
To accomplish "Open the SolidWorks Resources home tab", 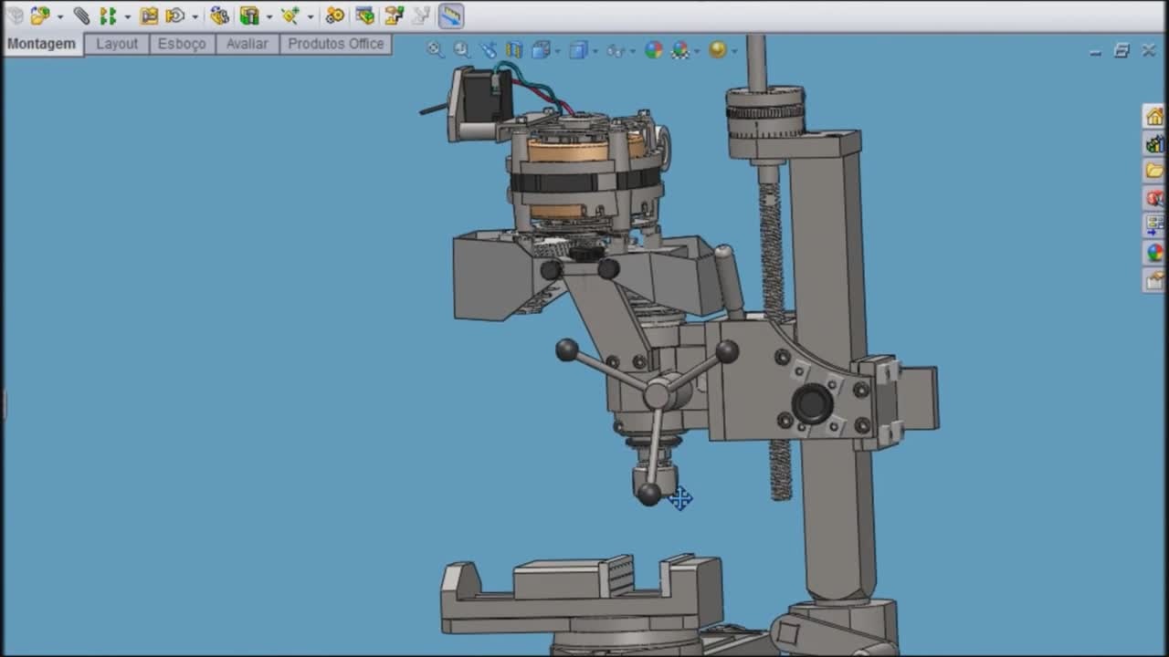I will (1154, 116).
